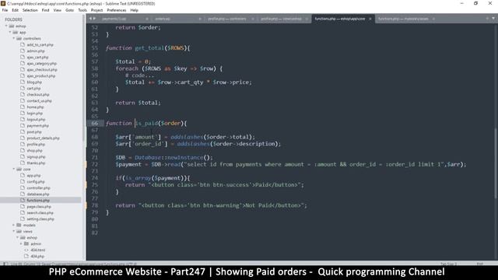Open the Project menu

pos(96,10)
